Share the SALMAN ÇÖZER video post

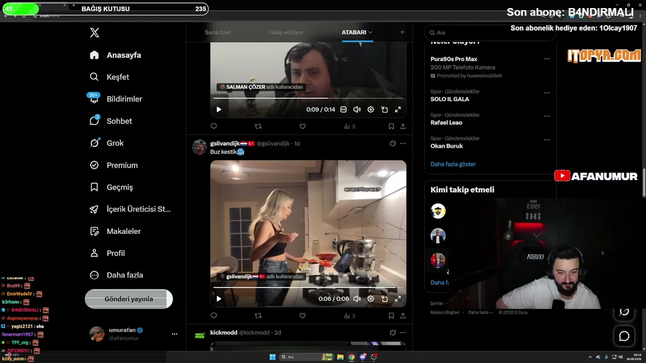pyautogui.click(x=403, y=127)
